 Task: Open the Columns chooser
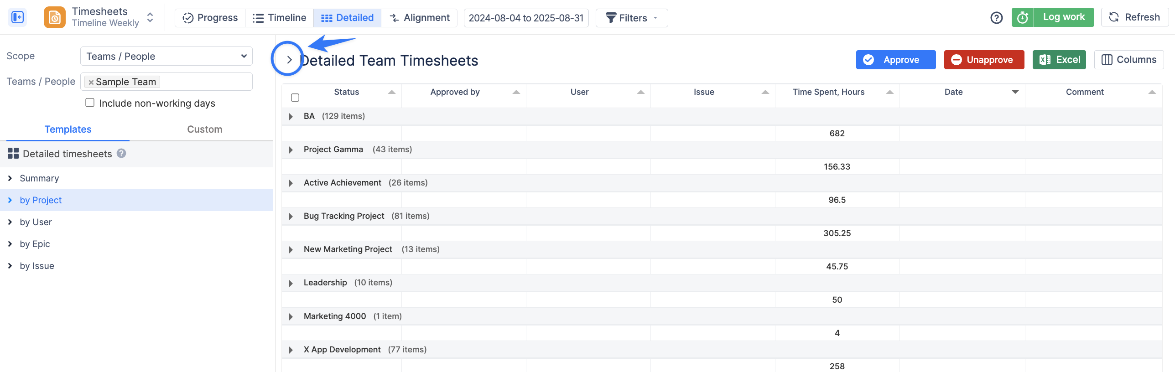(x=1129, y=60)
